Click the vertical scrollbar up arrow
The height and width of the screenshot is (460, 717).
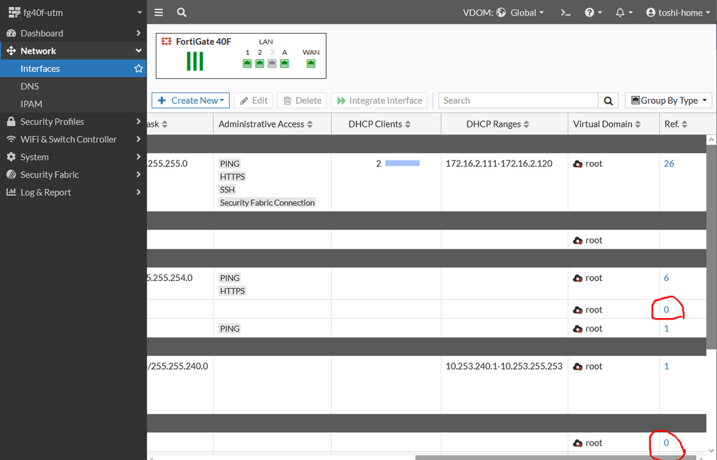point(711,140)
